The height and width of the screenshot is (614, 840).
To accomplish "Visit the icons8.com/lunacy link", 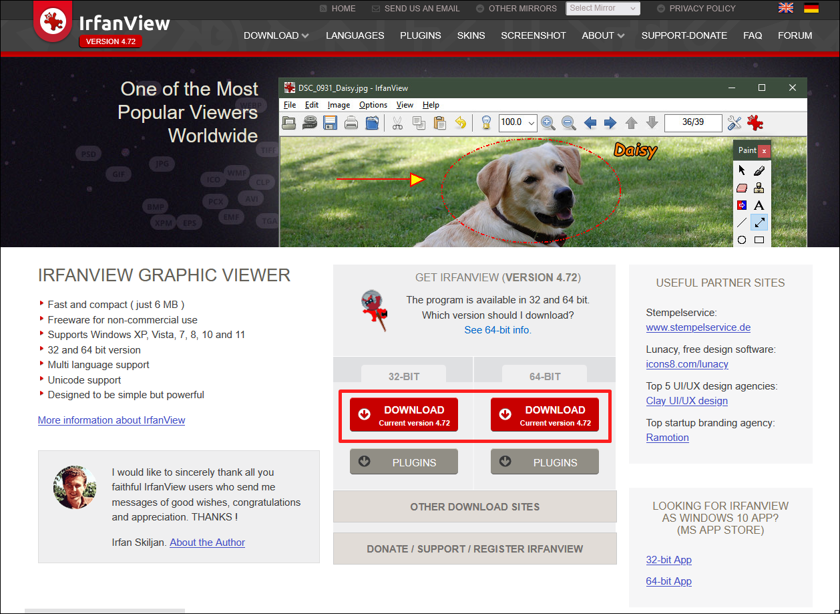I will [x=687, y=364].
